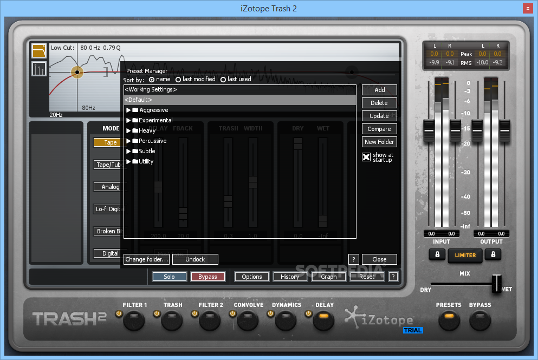This screenshot has width=538, height=360.
Task: Click the global Bypass round button
Action: coord(480,320)
